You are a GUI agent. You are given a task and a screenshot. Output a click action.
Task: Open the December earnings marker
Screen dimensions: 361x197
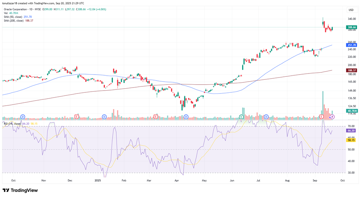point(77,116)
